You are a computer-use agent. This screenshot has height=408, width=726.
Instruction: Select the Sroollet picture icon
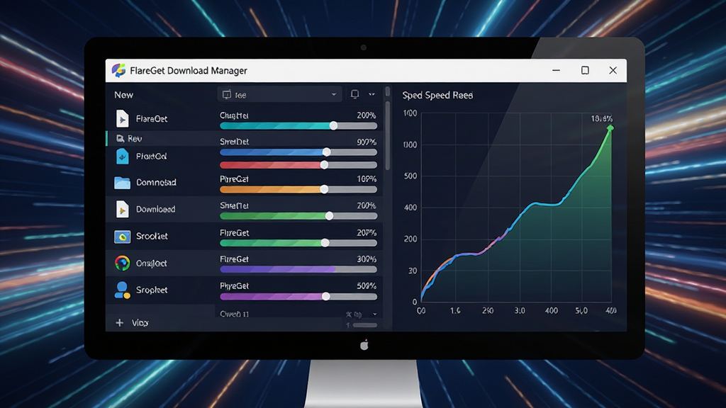pos(122,237)
